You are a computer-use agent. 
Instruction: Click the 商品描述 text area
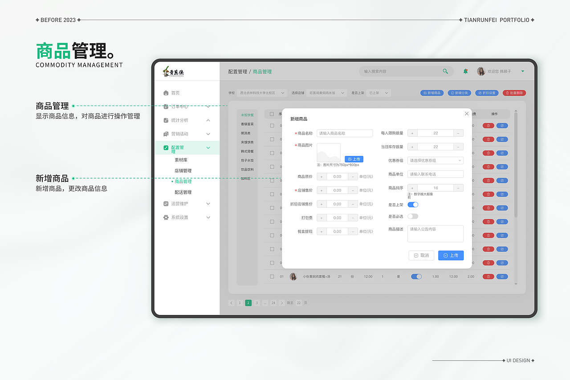pos(436,233)
